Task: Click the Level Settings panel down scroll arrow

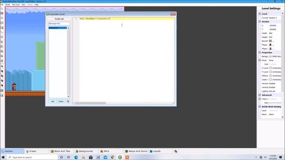Action: pos(282,117)
